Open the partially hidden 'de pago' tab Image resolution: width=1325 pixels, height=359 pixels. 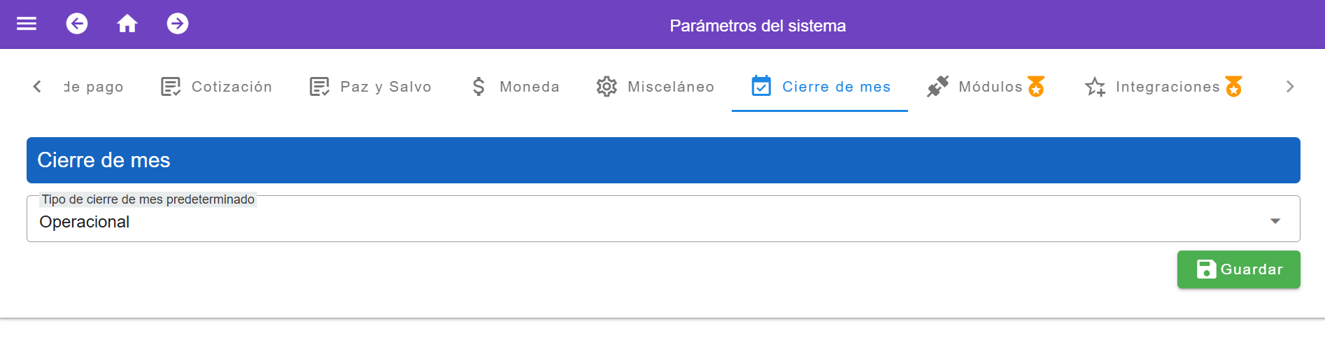pos(94,87)
